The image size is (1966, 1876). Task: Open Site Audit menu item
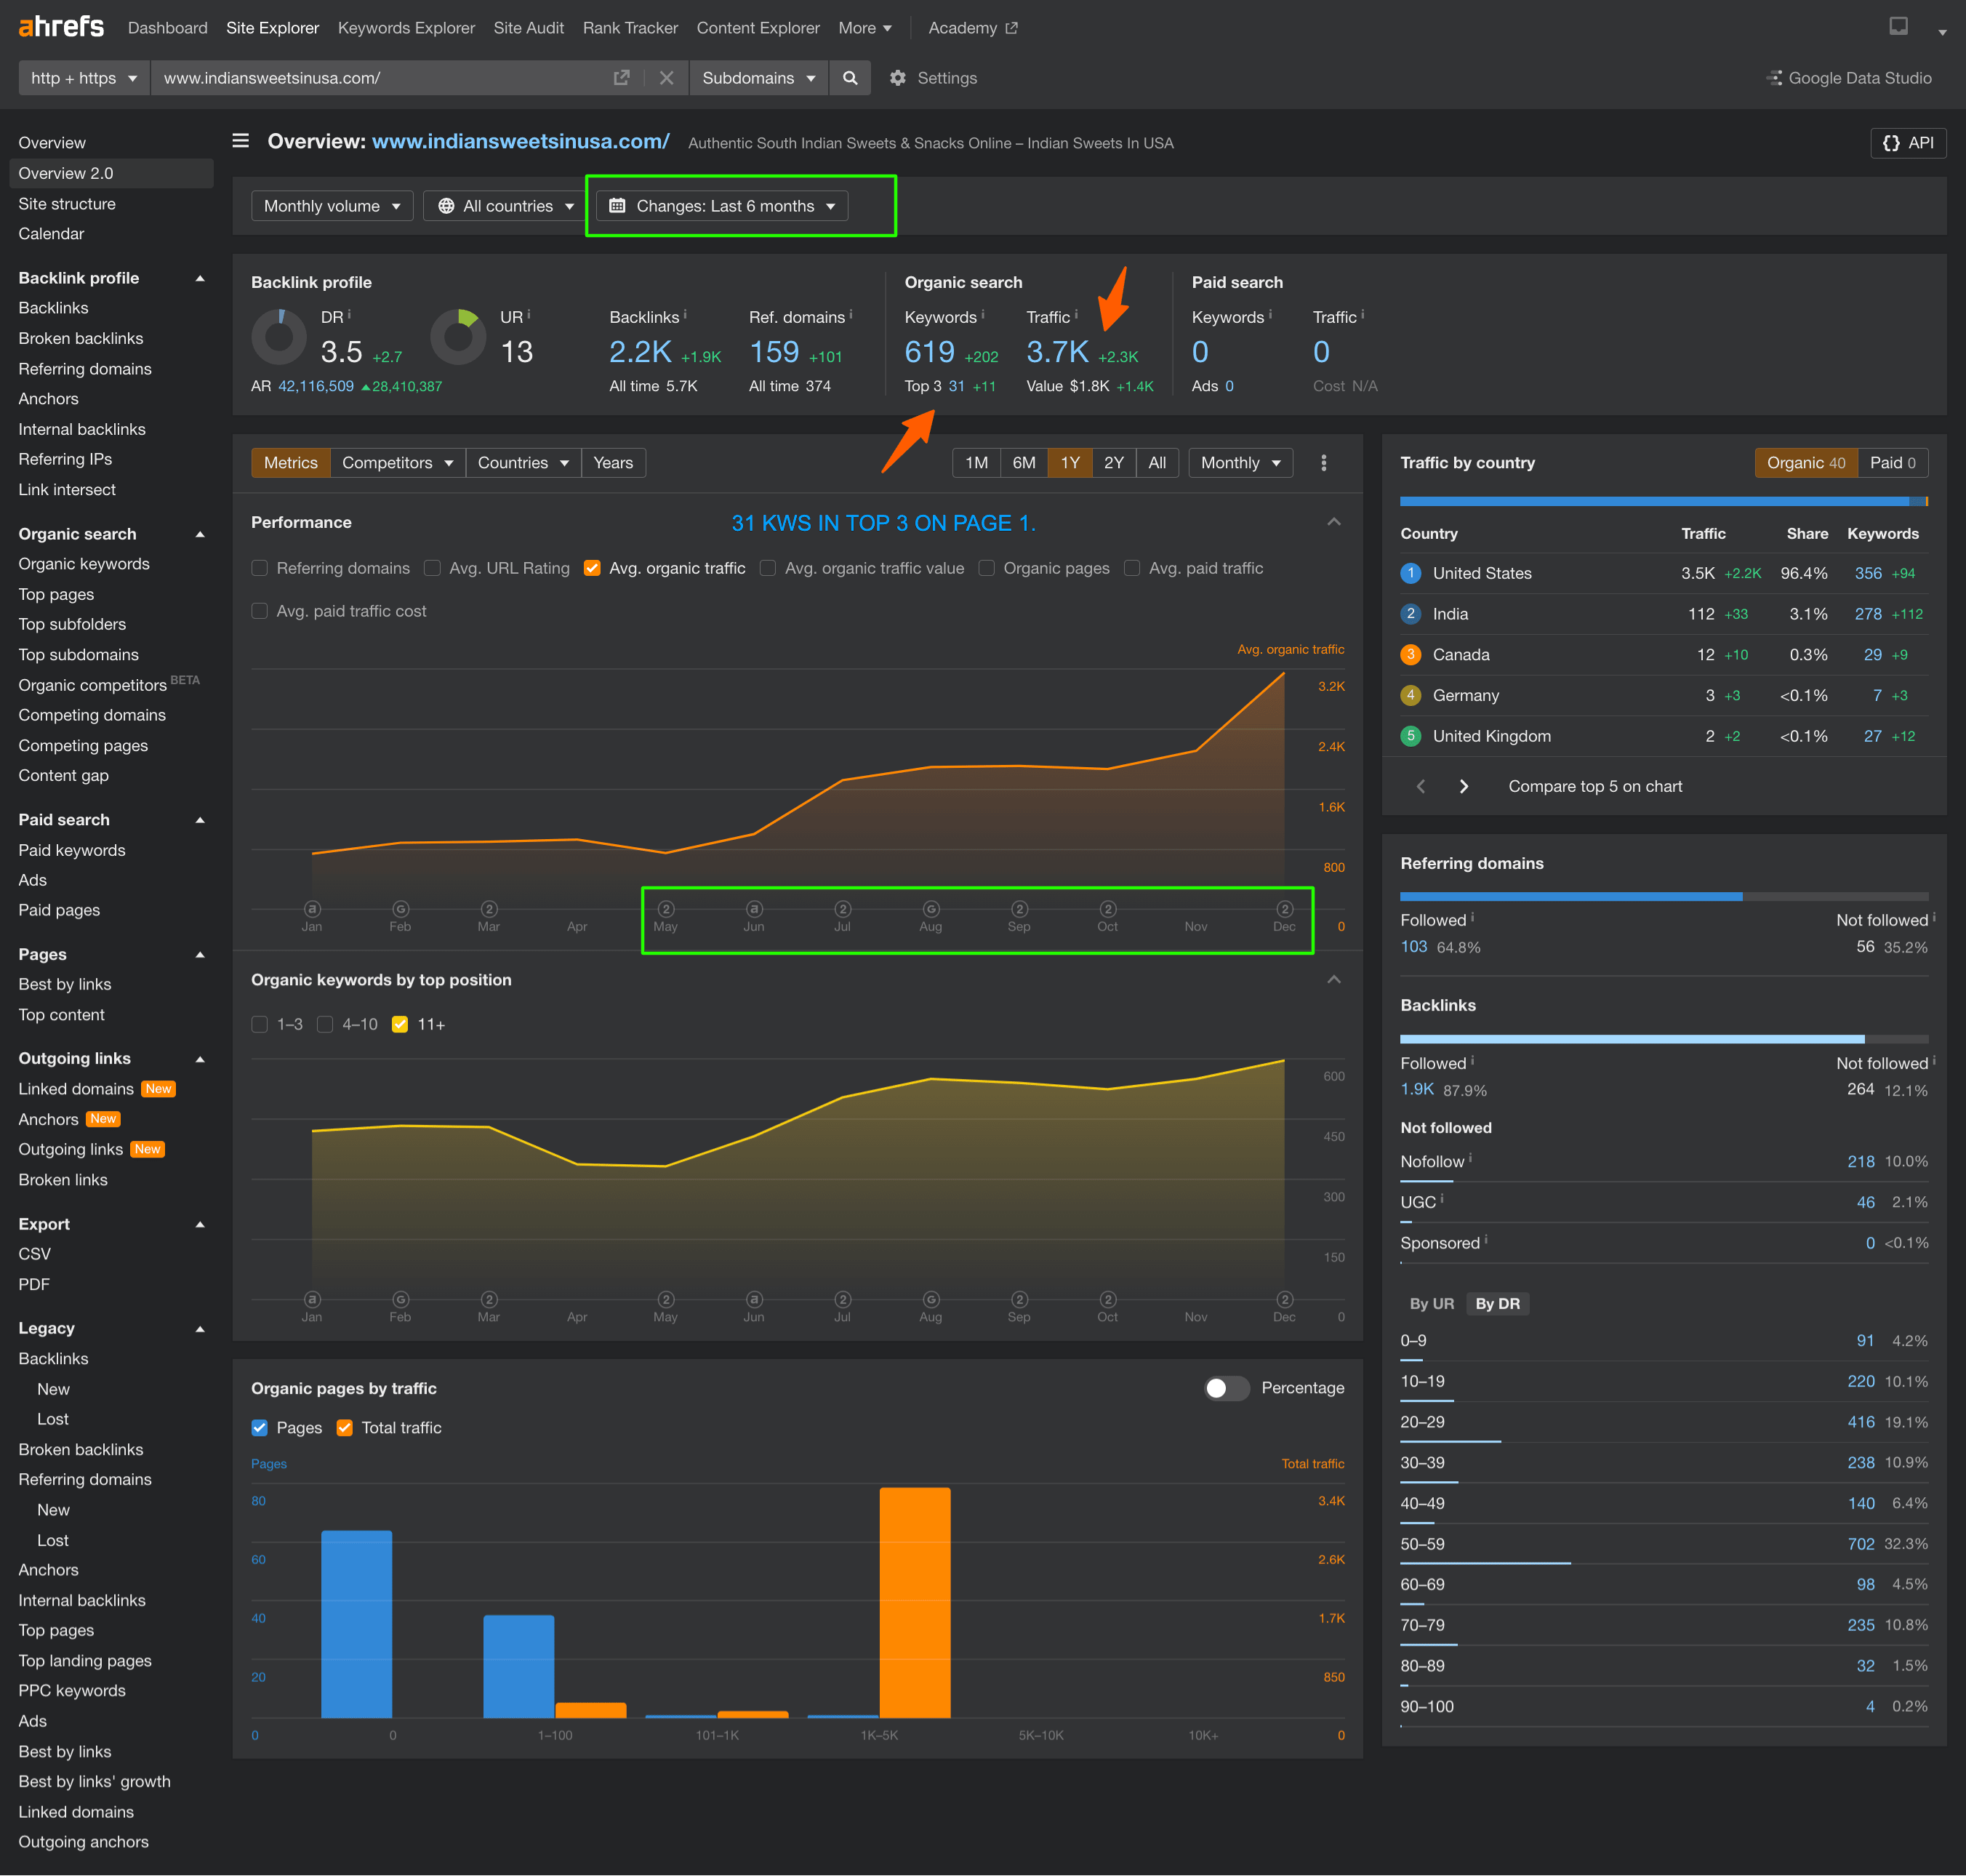pos(528,28)
